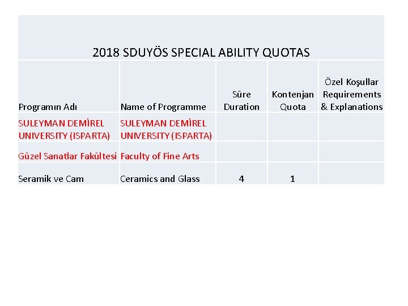Click the Seramik ve Cam cell
408x306 pixels.
69,173
